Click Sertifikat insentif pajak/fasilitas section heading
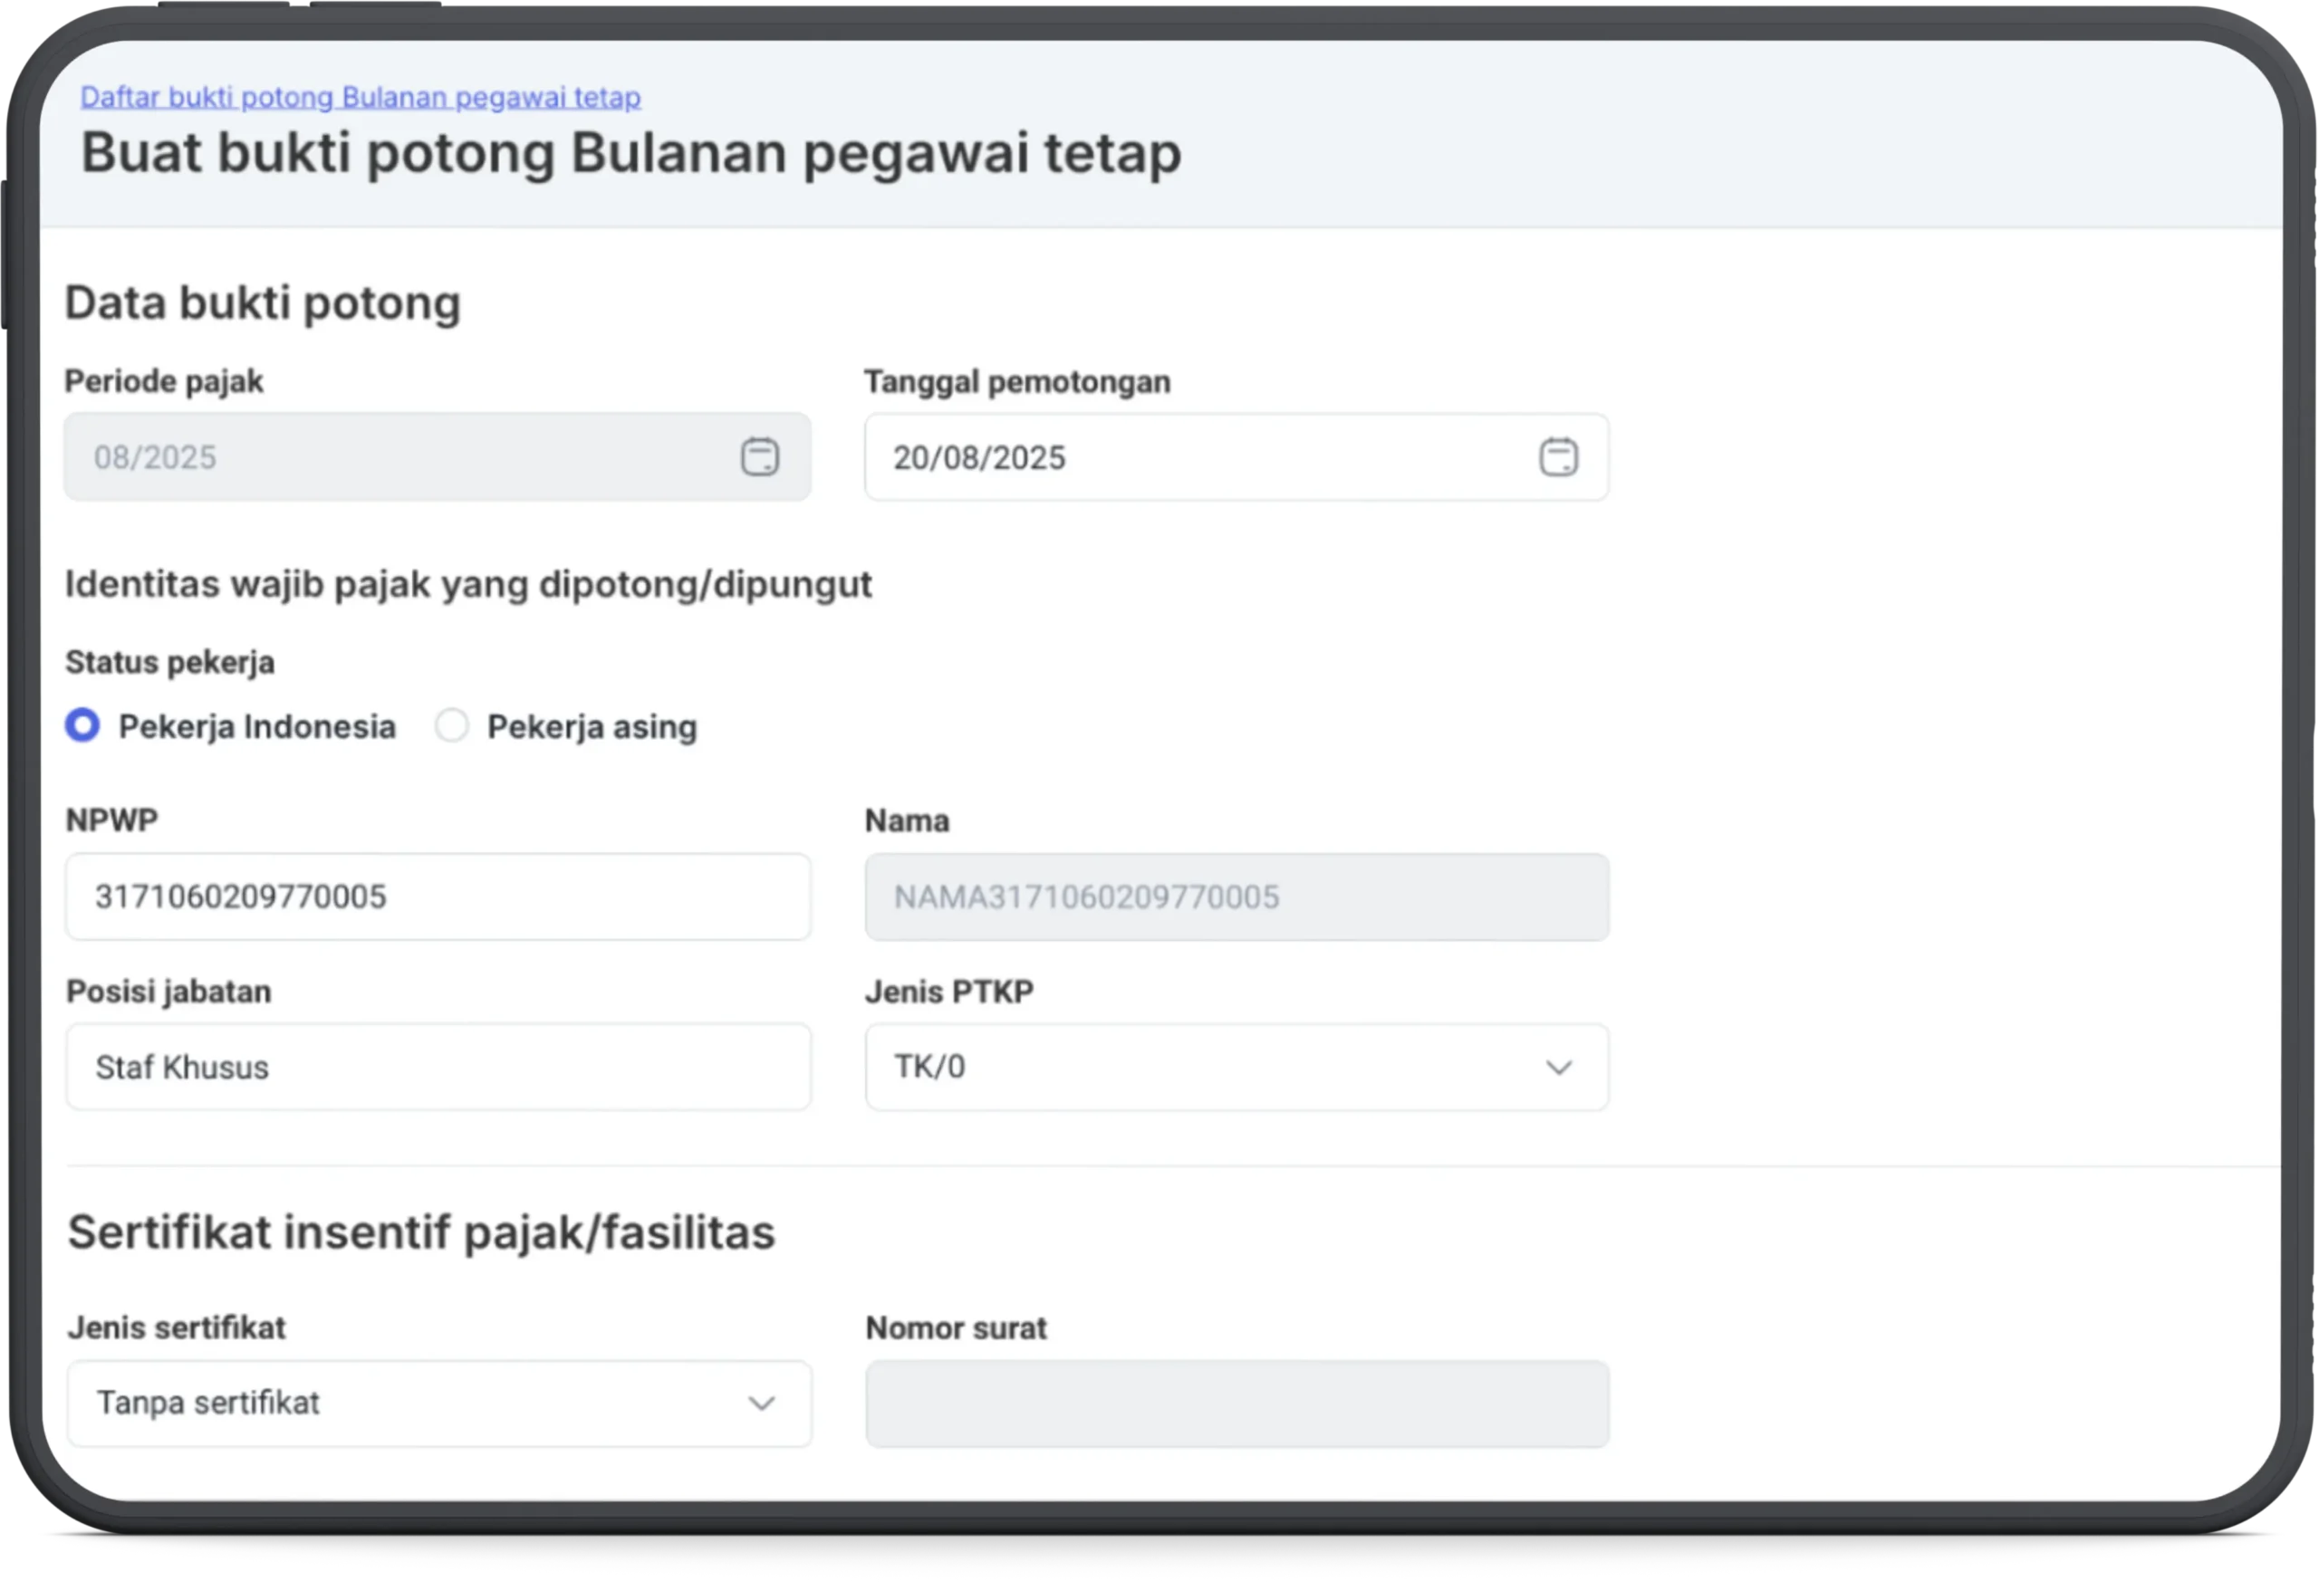Viewport: 2319px width, 1582px height. 420,1232
